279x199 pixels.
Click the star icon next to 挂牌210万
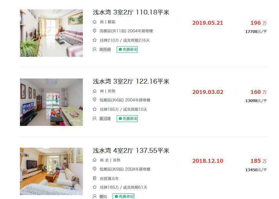click(95, 40)
